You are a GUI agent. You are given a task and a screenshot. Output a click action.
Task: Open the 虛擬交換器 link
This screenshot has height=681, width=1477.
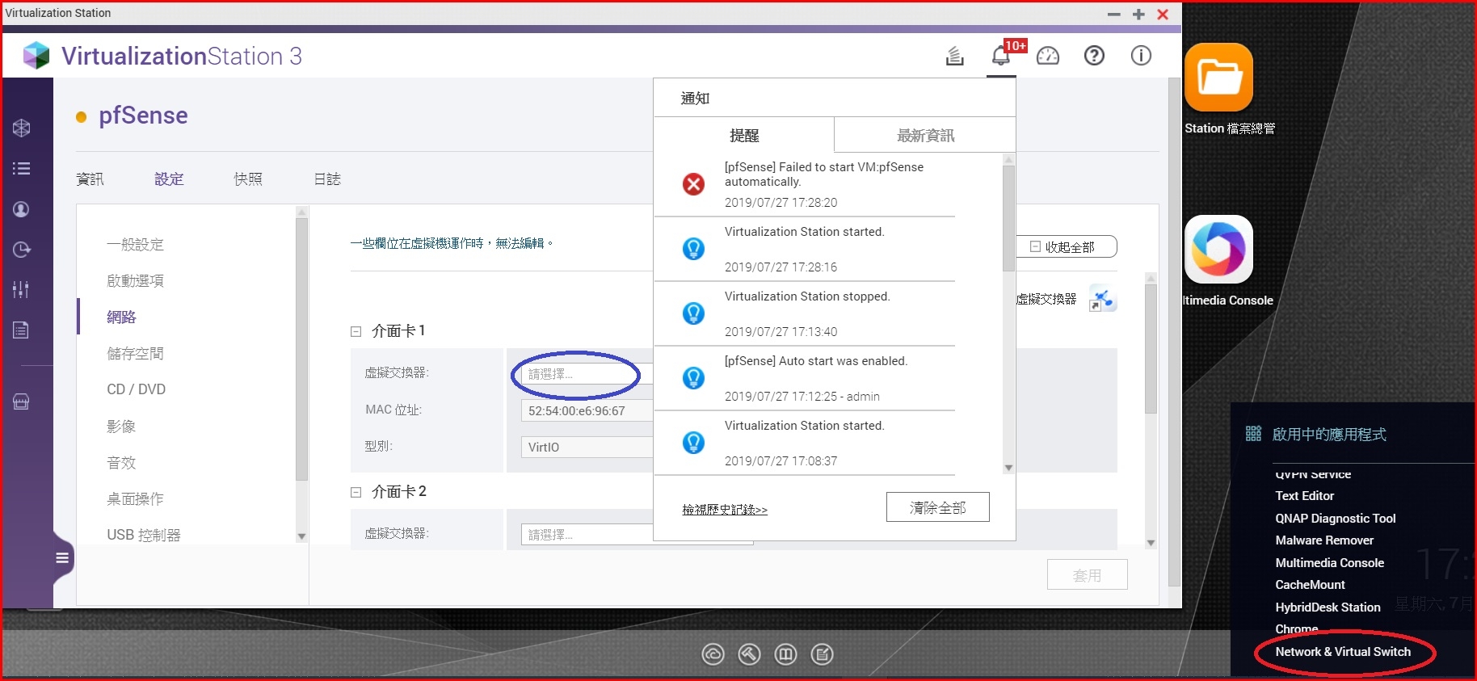click(1046, 299)
